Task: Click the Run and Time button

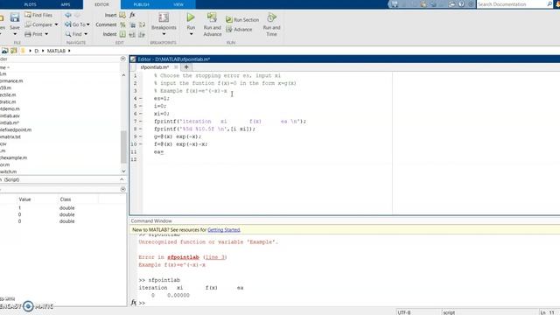Action: click(x=271, y=24)
